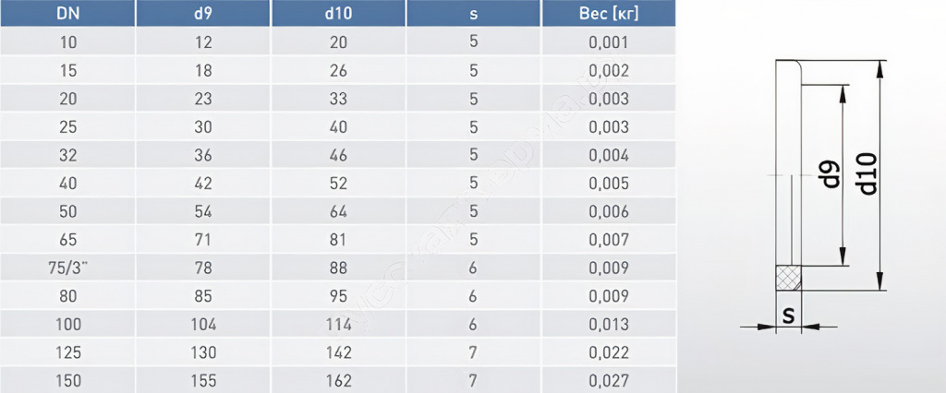
Task: Click the 75/3" cell in DN column
Action: click(x=67, y=268)
